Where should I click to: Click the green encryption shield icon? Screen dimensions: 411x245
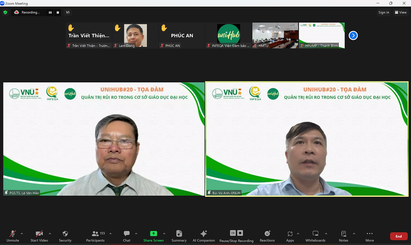click(5, 12)
